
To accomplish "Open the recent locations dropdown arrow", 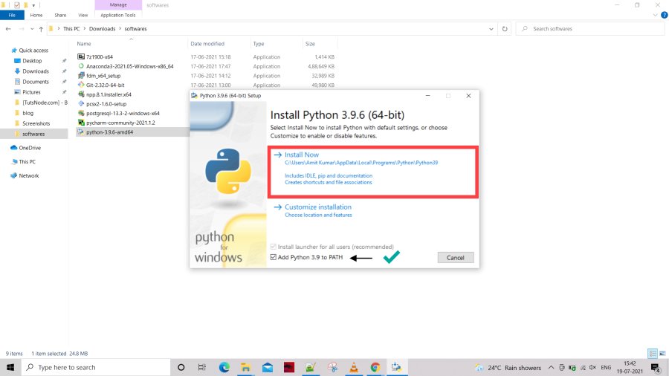I will (x=32, y=29).
